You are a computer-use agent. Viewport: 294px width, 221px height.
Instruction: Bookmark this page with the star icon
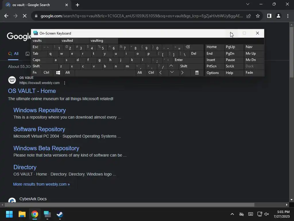pyautogui.click(x=258, y=16)
